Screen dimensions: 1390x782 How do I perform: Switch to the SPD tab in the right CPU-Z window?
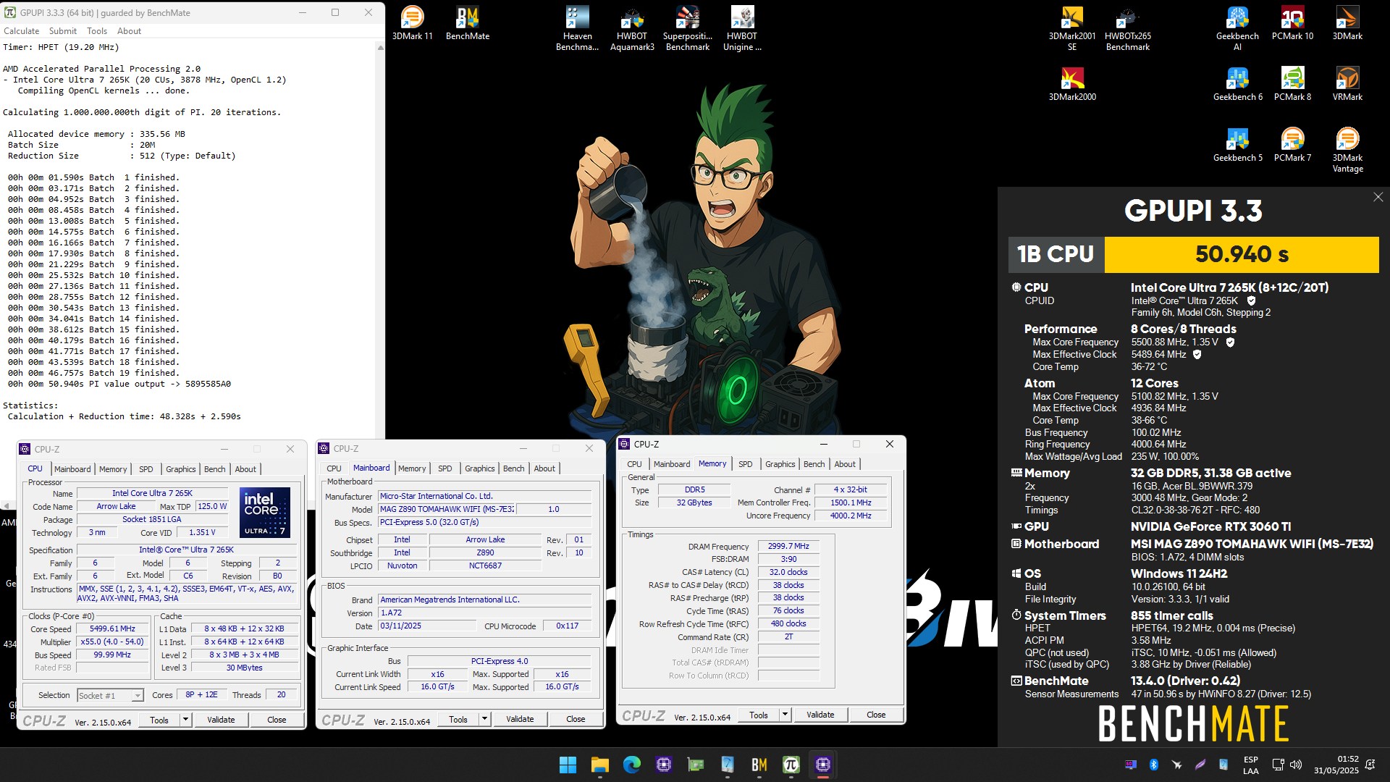click(746, 464)
